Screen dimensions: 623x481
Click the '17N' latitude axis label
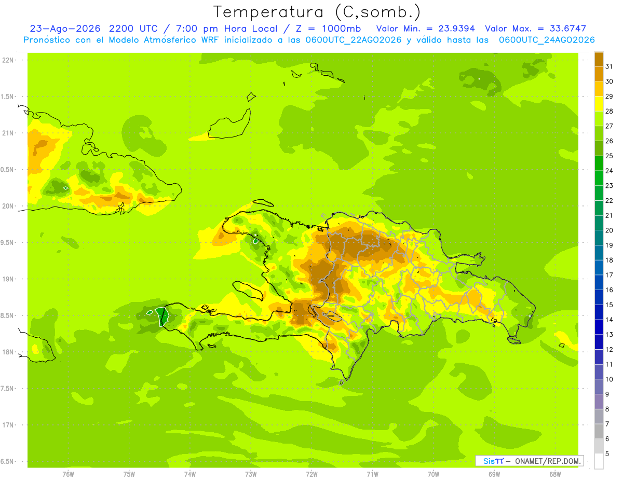click(x=8, y=425)
